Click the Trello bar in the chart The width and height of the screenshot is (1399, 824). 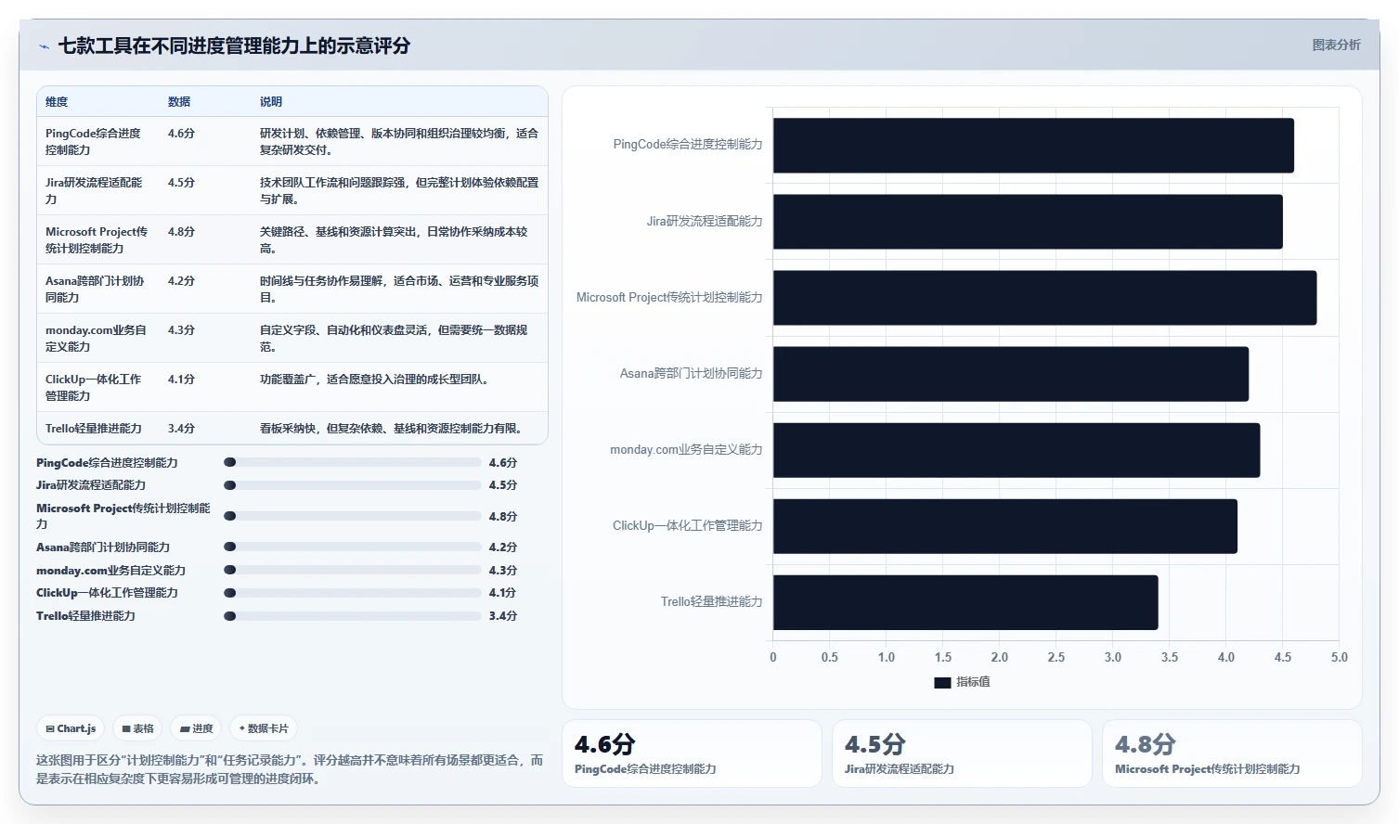pyautogui.click(x=965, y=602)
